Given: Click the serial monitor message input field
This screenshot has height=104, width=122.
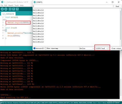Looking at the screenshot, I should pos(73,6).
